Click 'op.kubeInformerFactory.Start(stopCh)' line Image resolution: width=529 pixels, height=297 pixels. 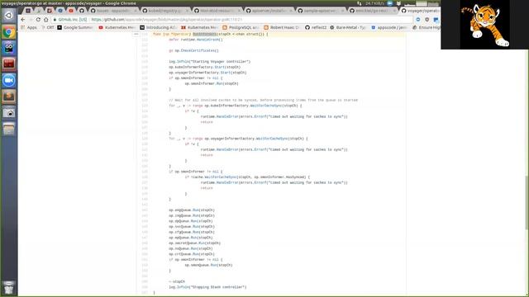tap(204, 68)
